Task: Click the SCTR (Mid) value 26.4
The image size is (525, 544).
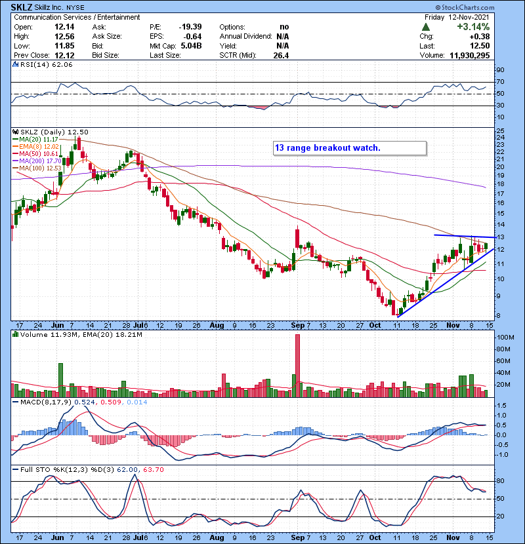Action: click(x=281, y=56)
